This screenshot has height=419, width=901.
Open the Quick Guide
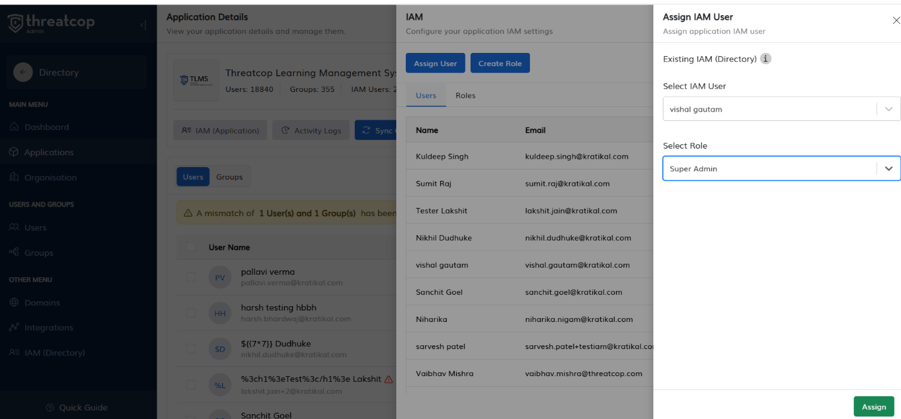click(77, 408)
